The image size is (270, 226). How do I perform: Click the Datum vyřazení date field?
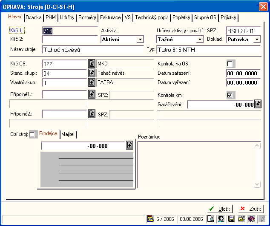[x=243, y=83]
